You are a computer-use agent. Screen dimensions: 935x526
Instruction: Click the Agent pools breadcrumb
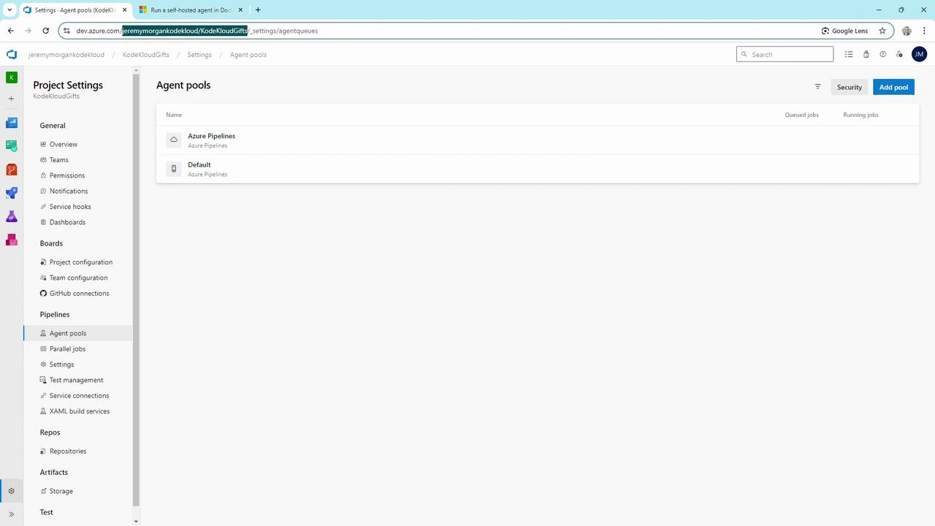tap(248, 55)
